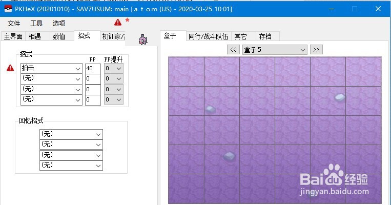The image size is (391, 205).
Task: Open the 其它 tab
Action: [243, 36]
